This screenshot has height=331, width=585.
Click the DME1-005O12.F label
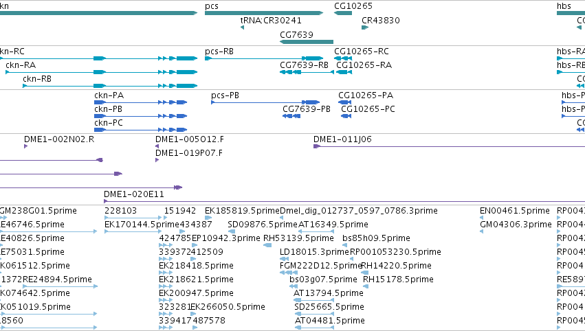click(x=190, y=139)
